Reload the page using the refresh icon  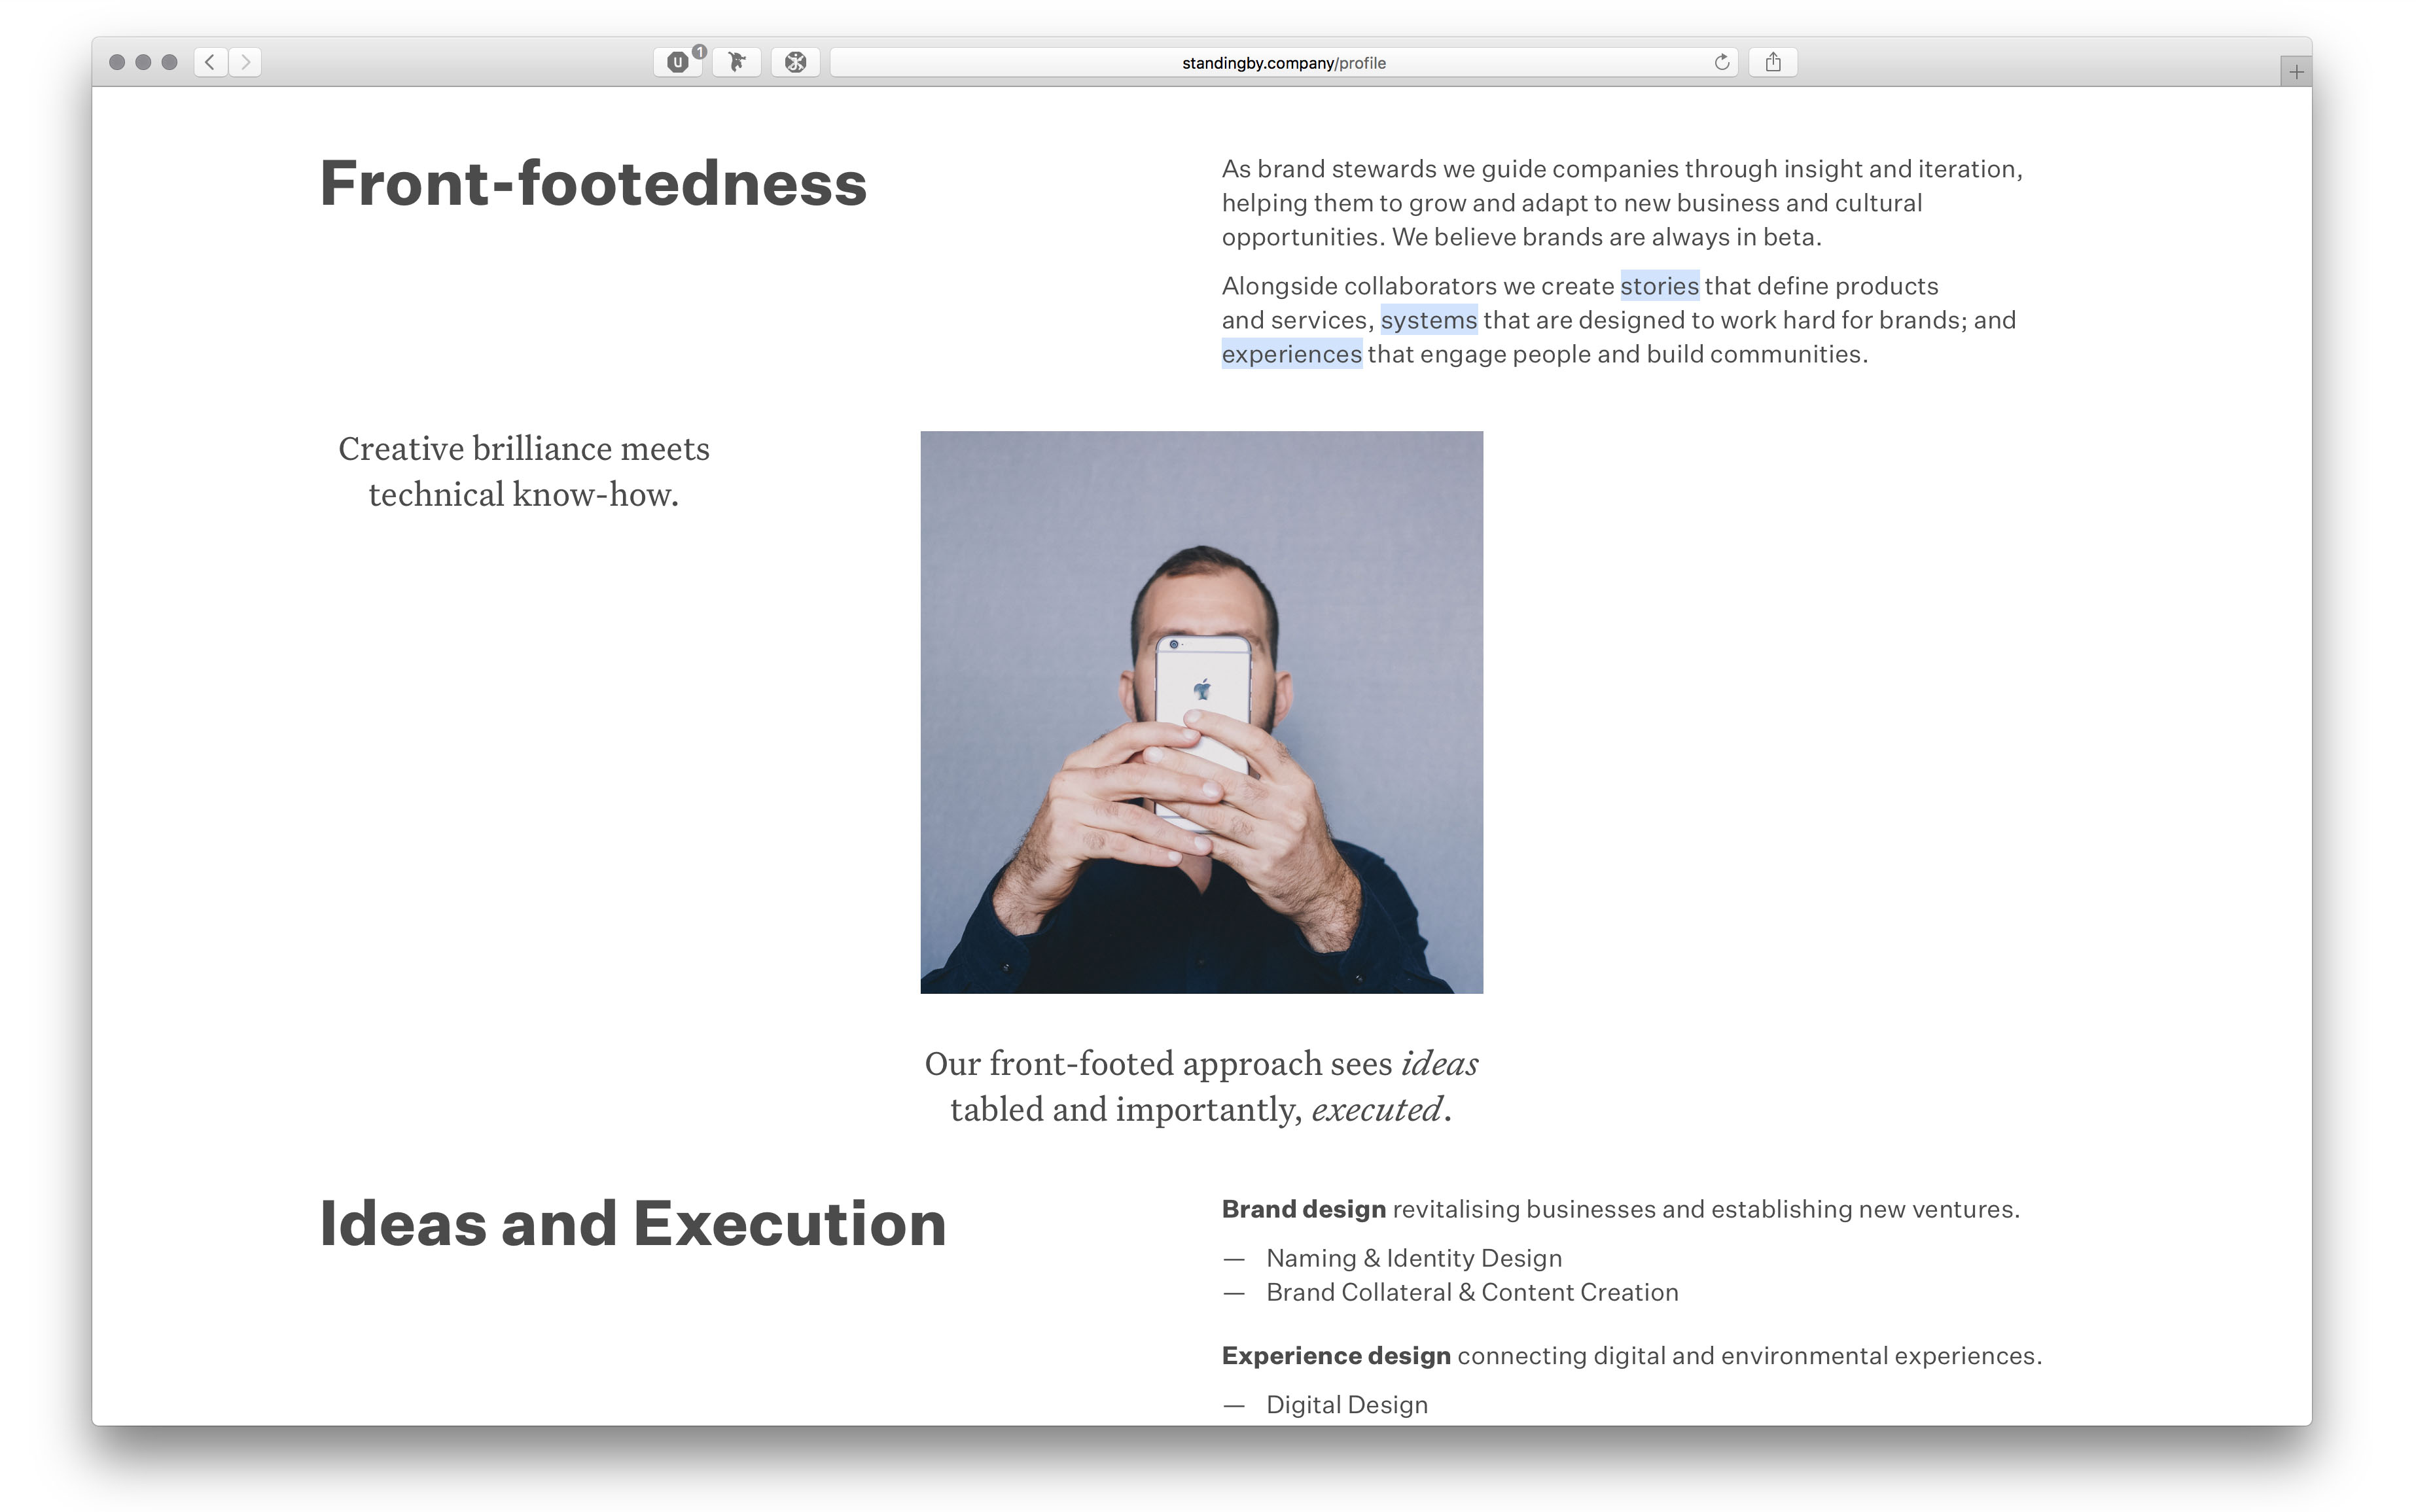click(x=1722, y=62)
